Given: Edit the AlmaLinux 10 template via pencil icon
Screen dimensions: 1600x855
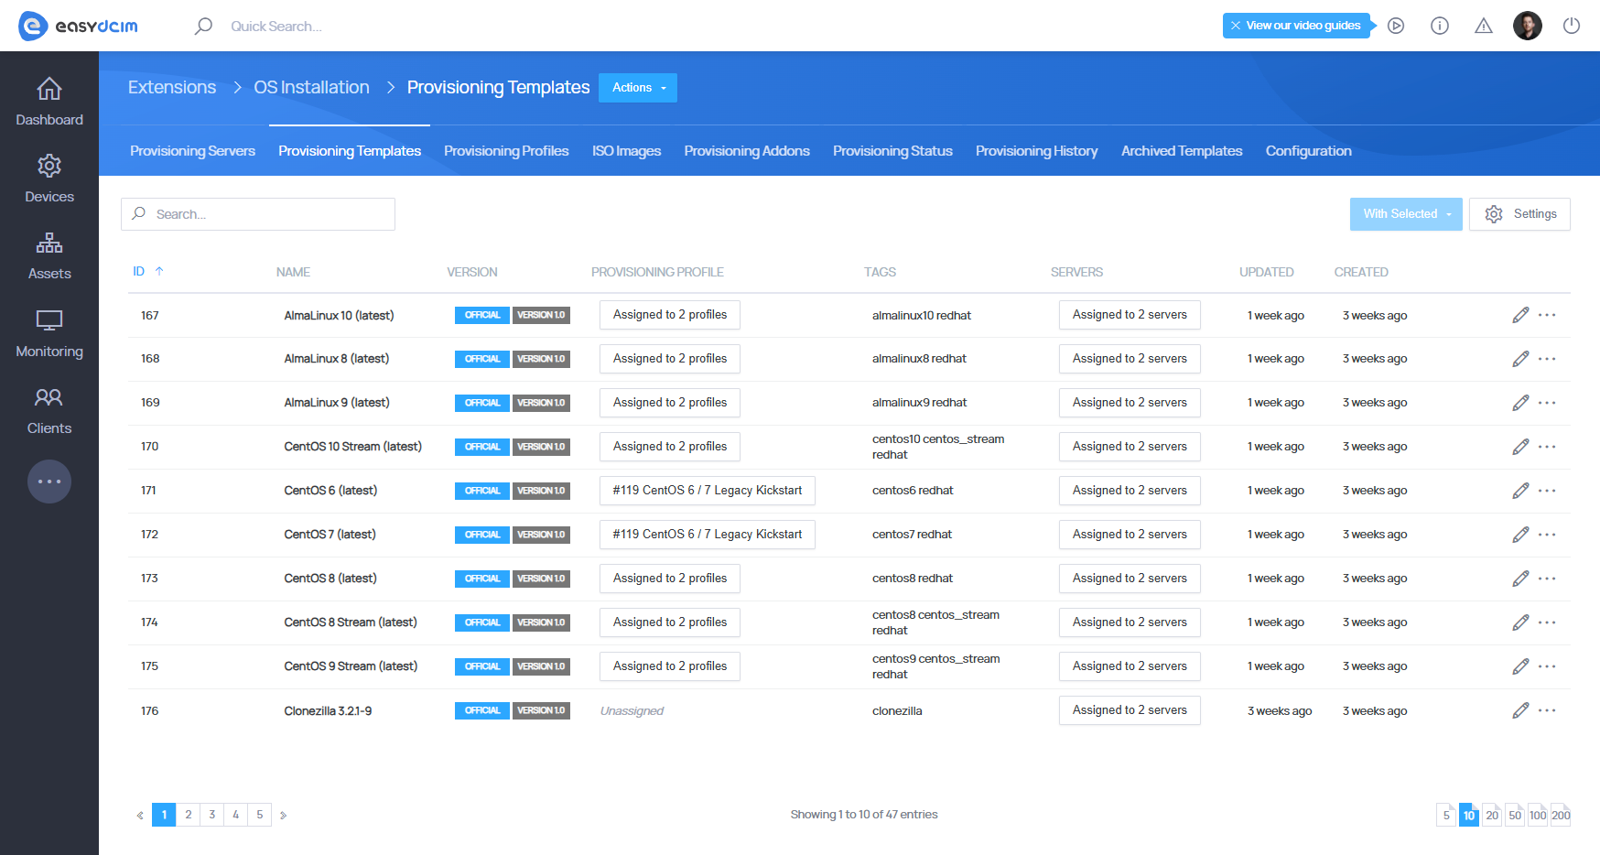Looking at the screenshot, I should click(1520, 314).
